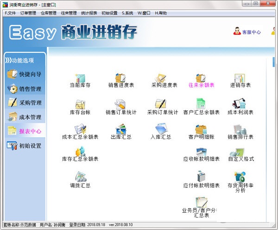Viewport: 278px width, 230px height.
Task: Open the 客户明细账 icon
Action: pyautogui.click(x=202, y=132)
